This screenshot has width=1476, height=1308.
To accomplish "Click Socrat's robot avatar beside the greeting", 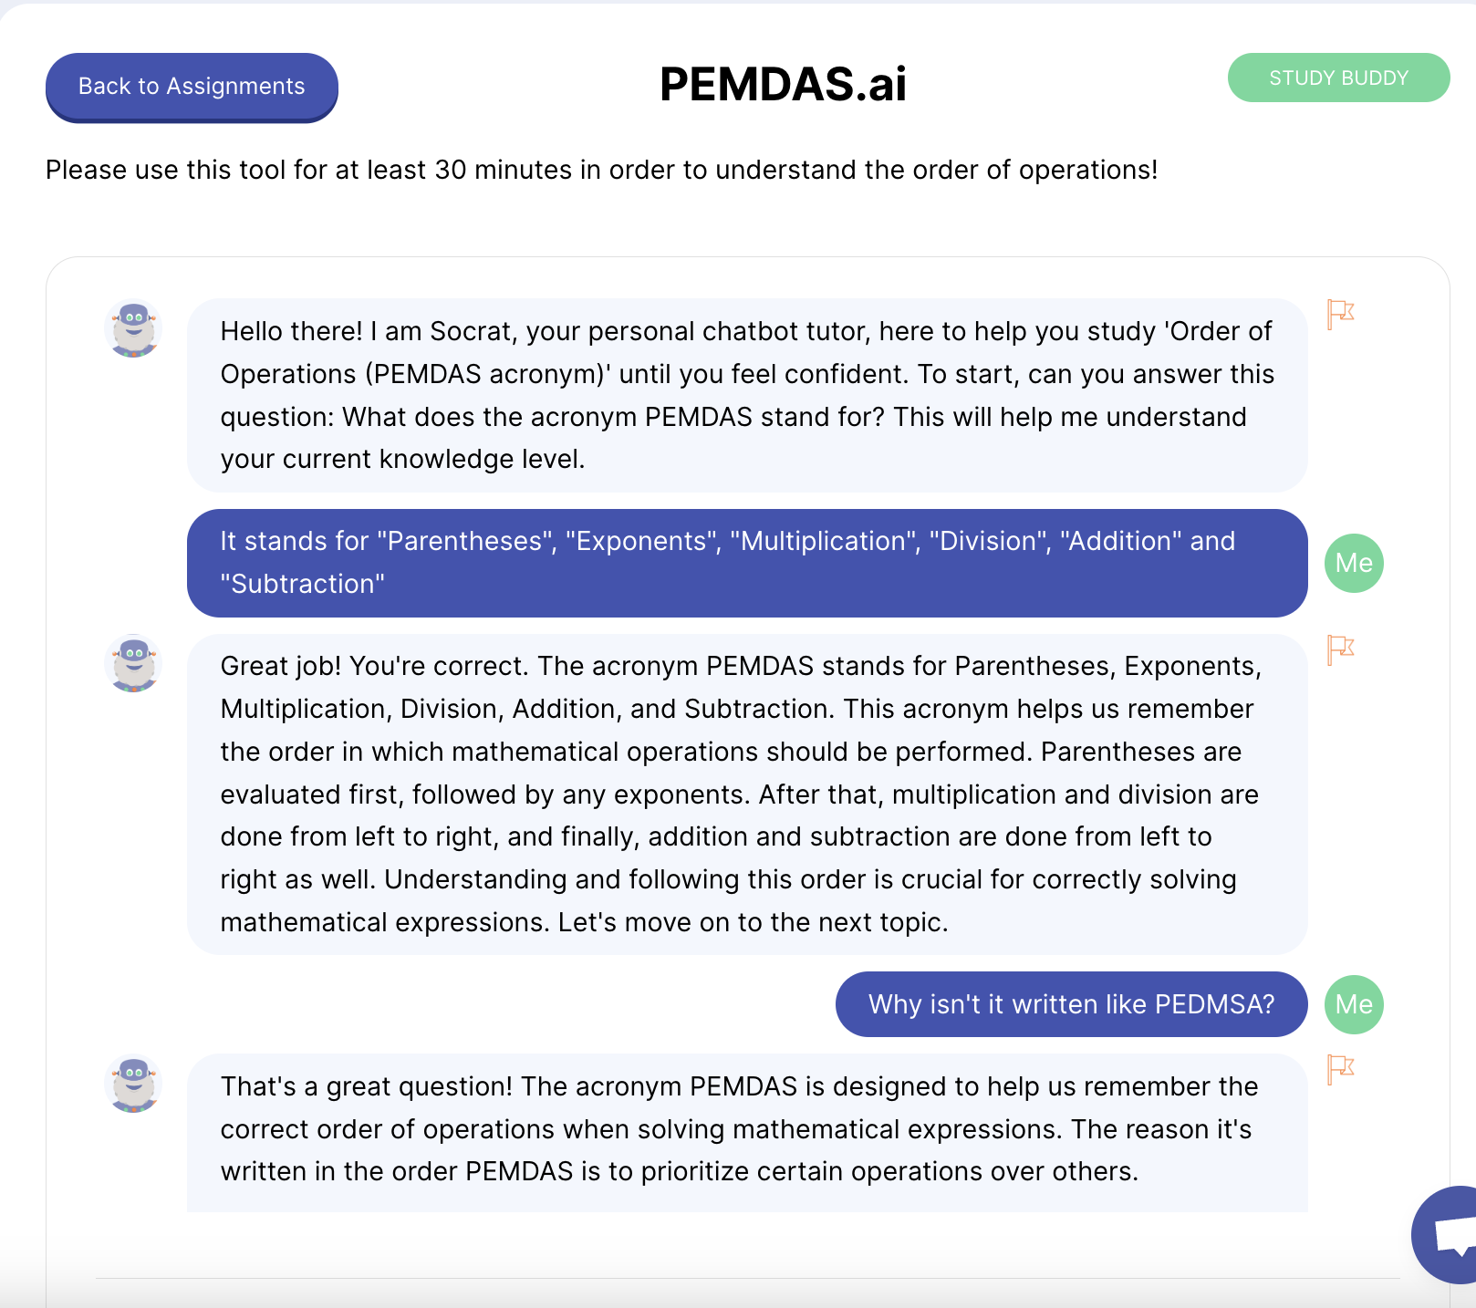I will pyautogui.click(x=133, y=329).
